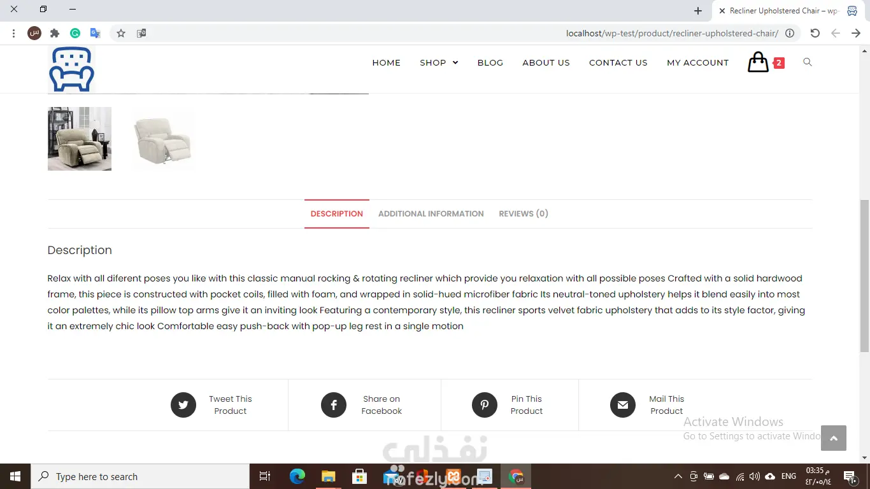Reload the page

[815, 33]
